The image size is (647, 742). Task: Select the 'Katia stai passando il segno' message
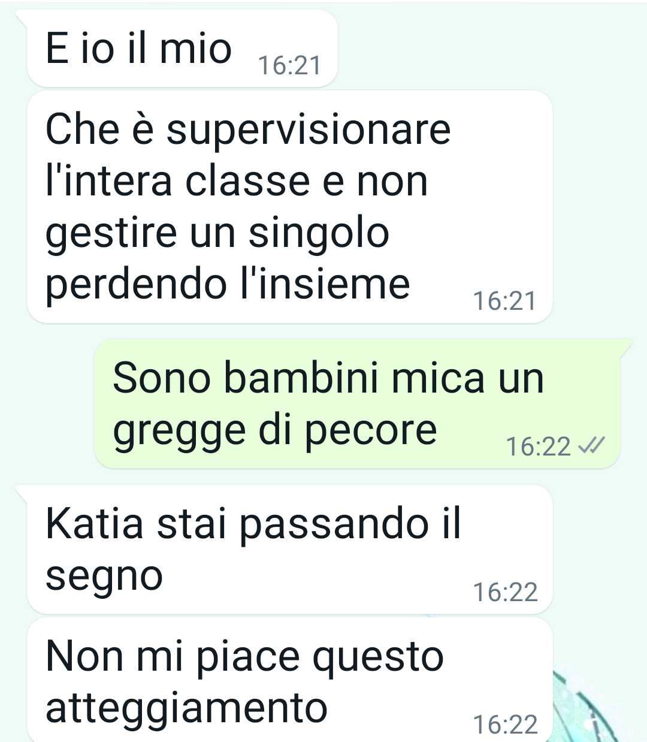290,550
